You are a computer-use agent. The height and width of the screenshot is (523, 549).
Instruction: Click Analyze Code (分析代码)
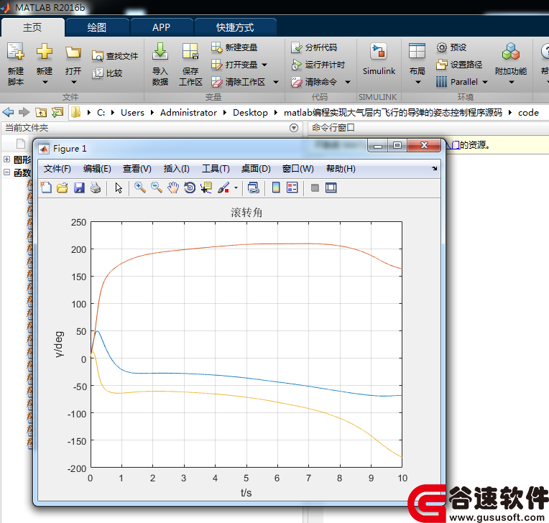[x=314, y=47]
